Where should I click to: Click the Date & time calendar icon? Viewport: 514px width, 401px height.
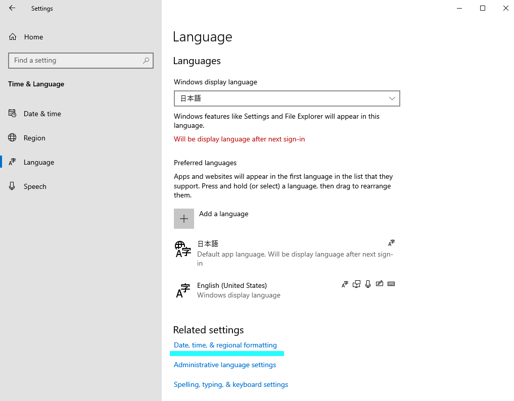coord(12,113)
